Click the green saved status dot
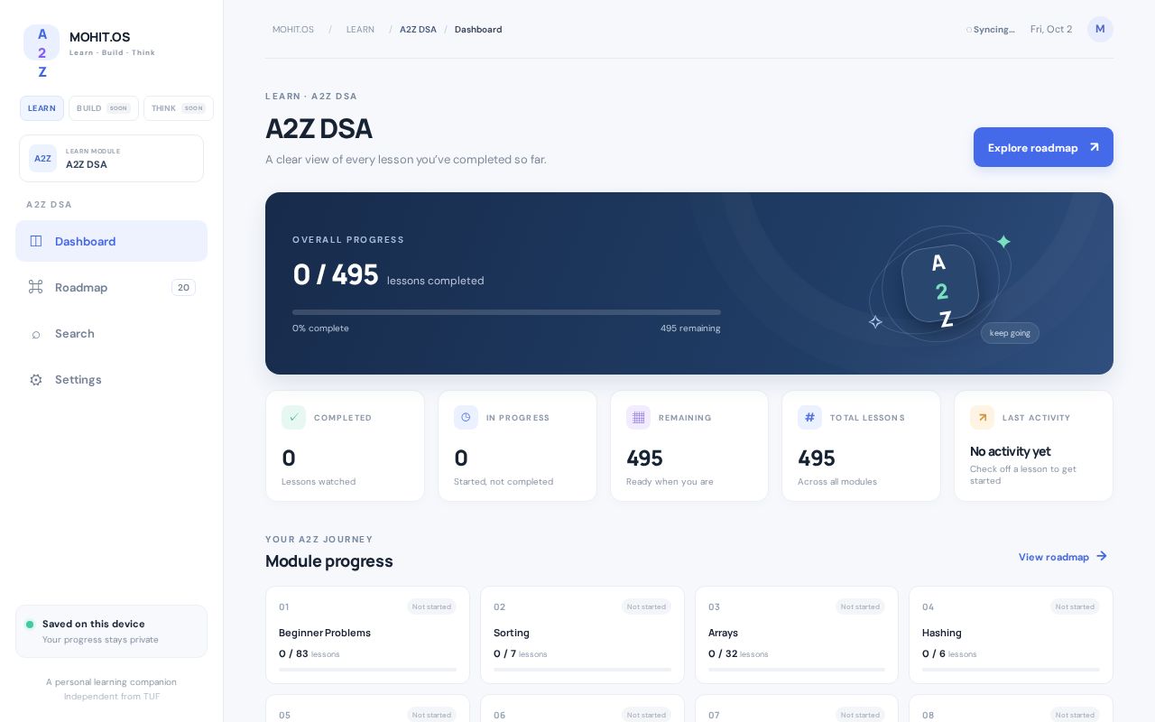 coord(30,625)
